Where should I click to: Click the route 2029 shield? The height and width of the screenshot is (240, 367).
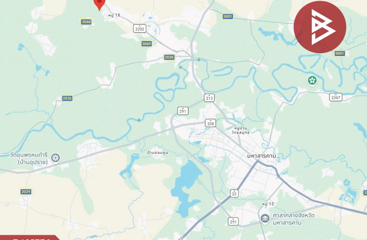26,192
